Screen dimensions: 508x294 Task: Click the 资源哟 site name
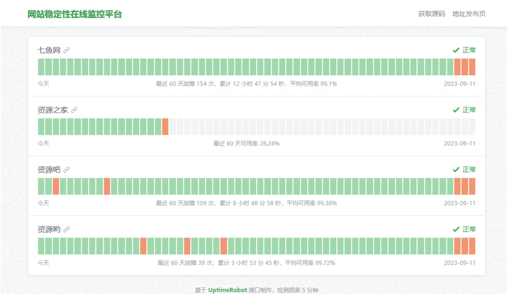[49, 229]
